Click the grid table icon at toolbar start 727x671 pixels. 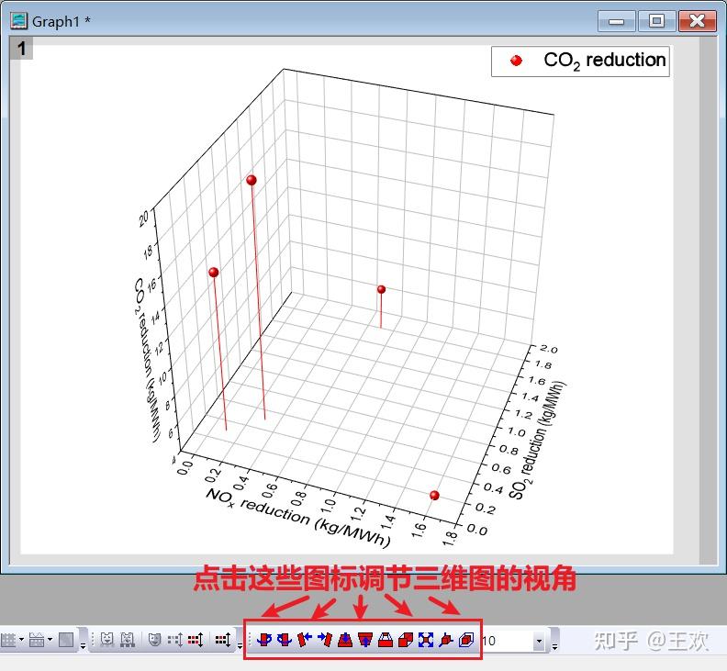coord(9,640)
